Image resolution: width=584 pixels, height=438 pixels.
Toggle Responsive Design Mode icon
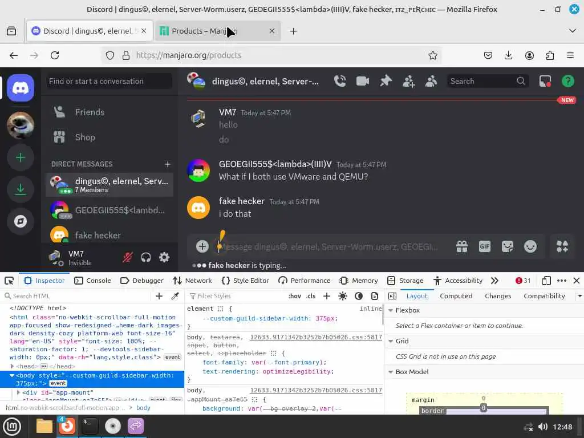pos(546,281)
